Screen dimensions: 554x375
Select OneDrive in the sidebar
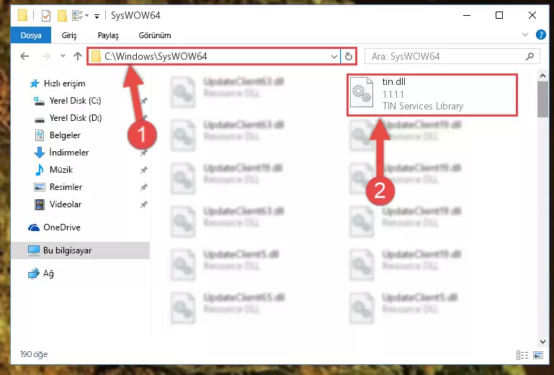(x=62, y=227)
